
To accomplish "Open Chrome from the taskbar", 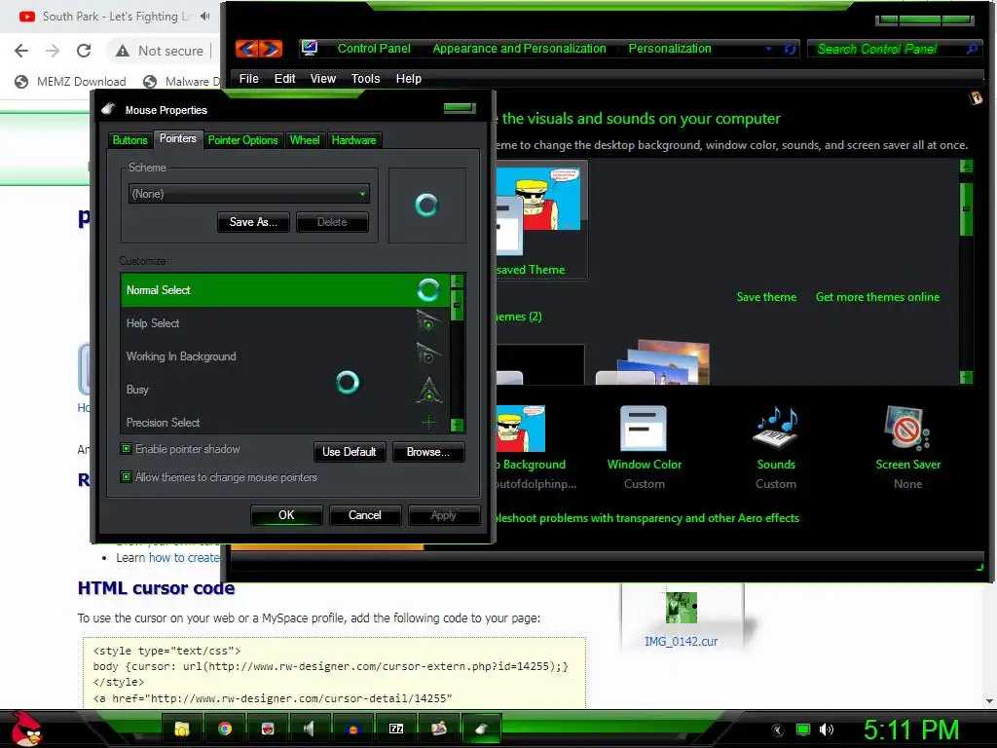I will pyautogui.click(x=225, y=729).
